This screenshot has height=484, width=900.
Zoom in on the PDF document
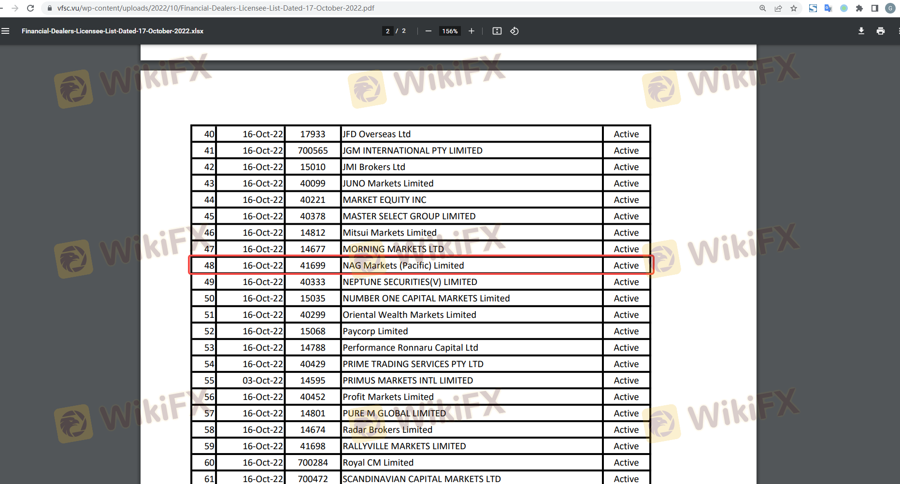(x=471, y=31)
